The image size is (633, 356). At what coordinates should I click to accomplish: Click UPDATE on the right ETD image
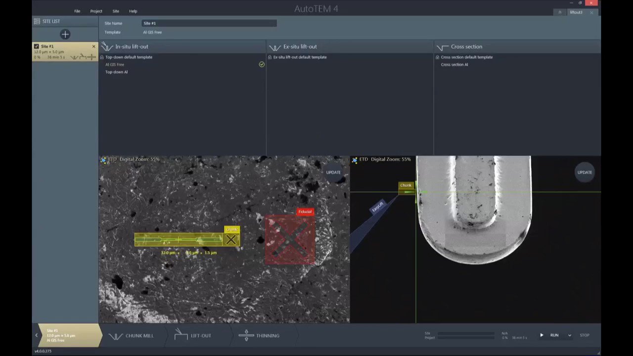click(585, 172)
